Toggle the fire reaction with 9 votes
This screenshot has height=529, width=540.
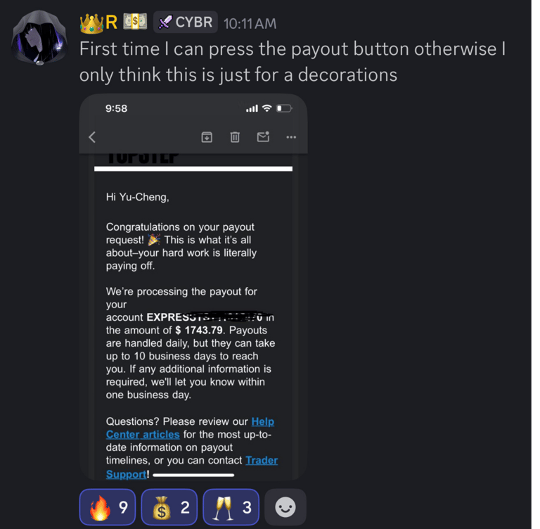tap(108, 507)
